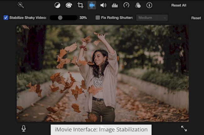Click the magic wand auto-enhance icon
Image resolution: width=204 pixels, height=135 pixels.
(21, 5)
